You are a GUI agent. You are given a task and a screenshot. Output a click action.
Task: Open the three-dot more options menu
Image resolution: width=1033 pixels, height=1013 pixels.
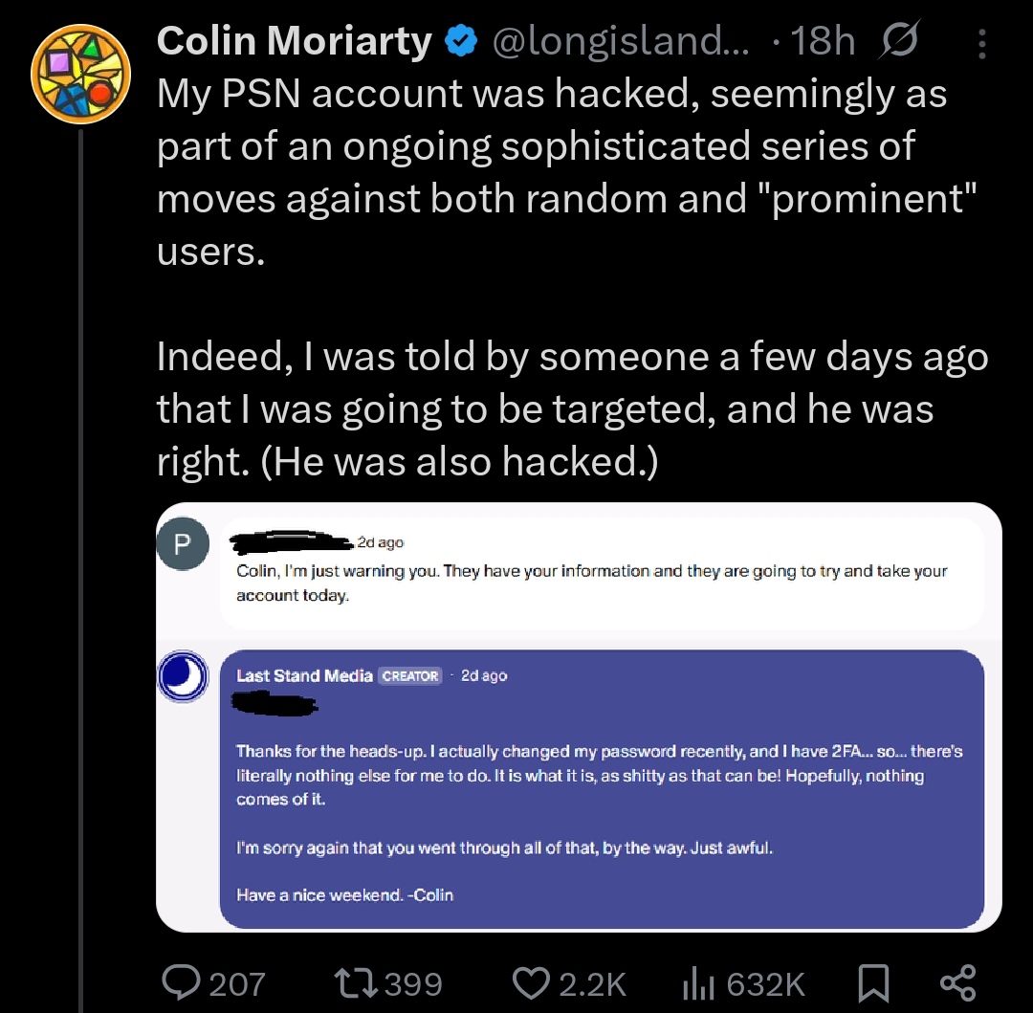point(981,43)
